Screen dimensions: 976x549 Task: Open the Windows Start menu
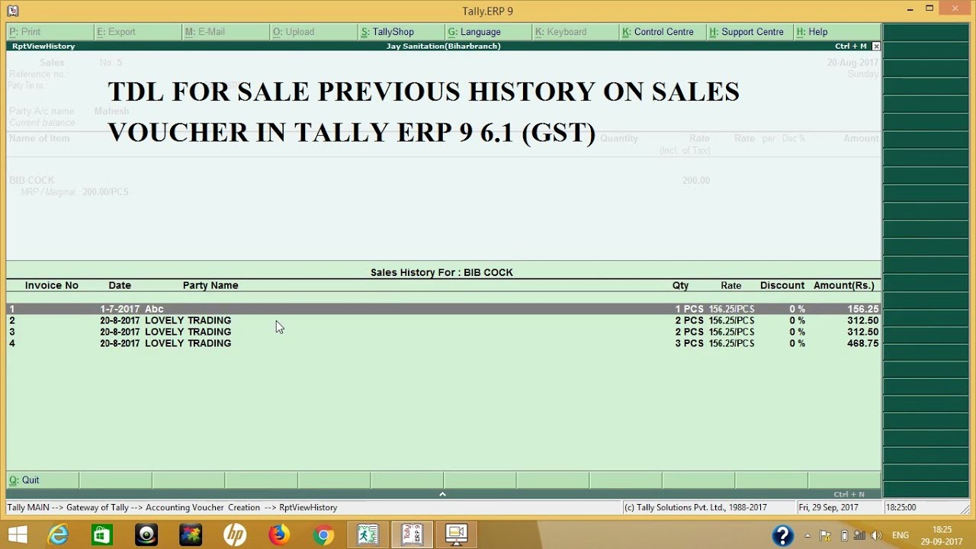(17, 535)
